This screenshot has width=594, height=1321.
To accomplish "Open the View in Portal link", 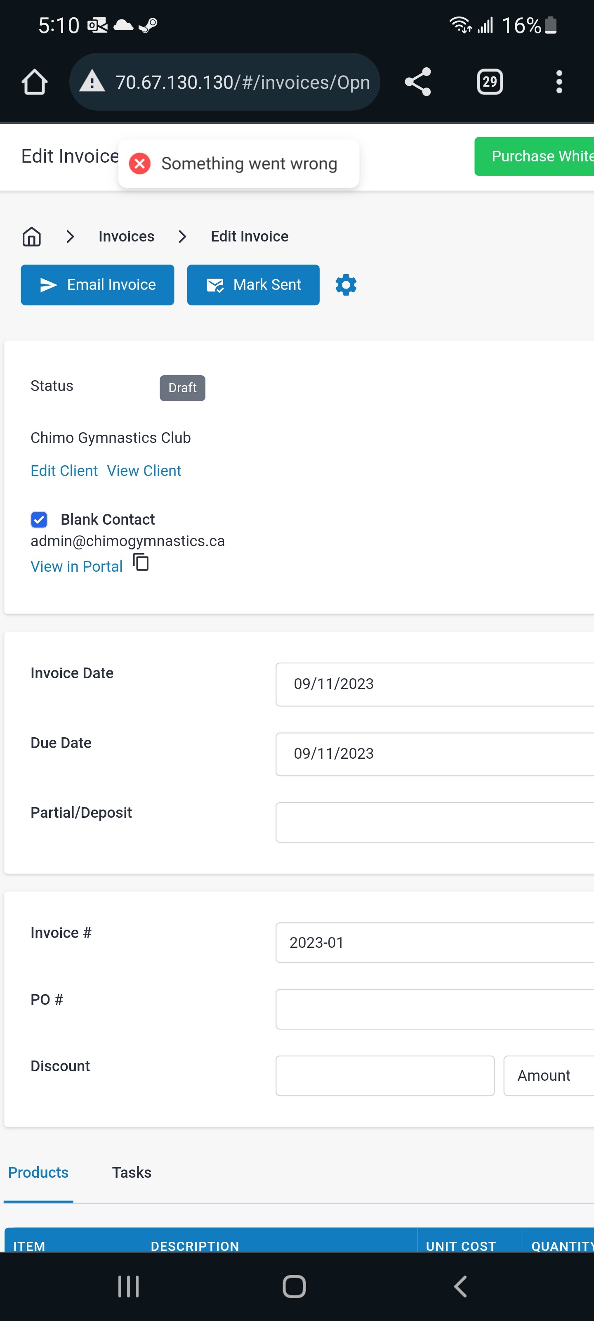I will tap(76, 566).
